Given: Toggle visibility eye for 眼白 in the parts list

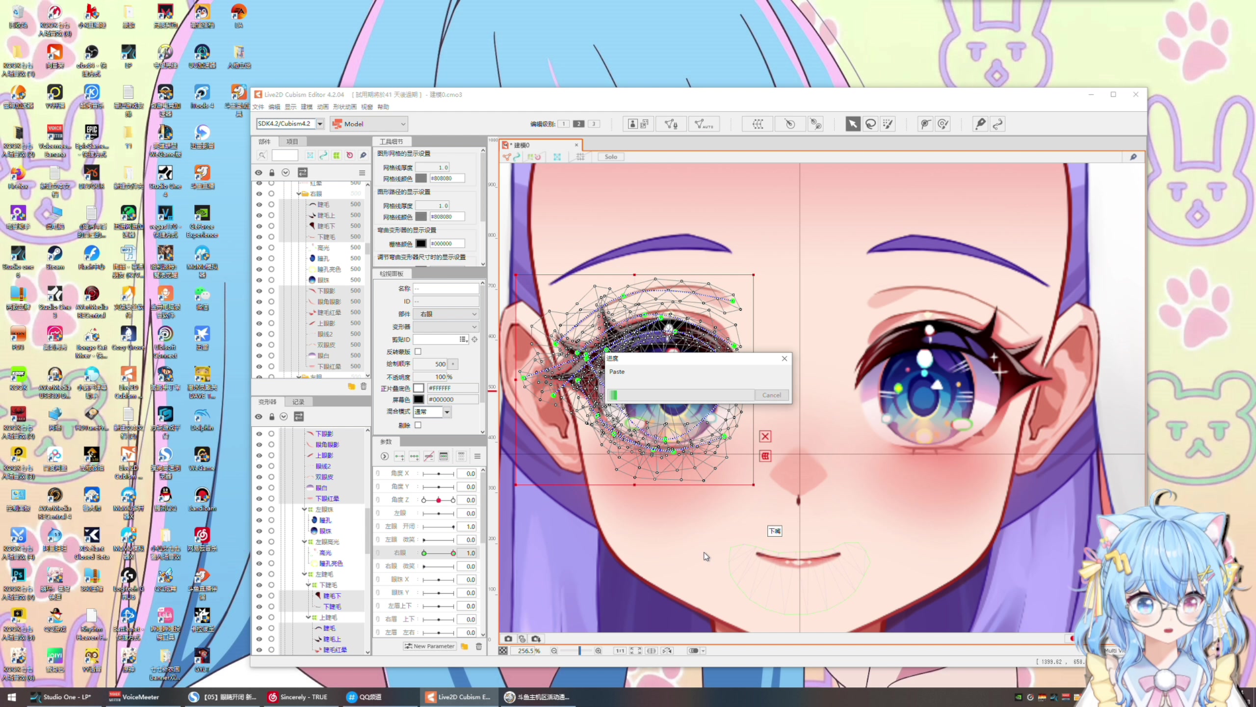Looking at the screenshot, I should coord(259,355).
